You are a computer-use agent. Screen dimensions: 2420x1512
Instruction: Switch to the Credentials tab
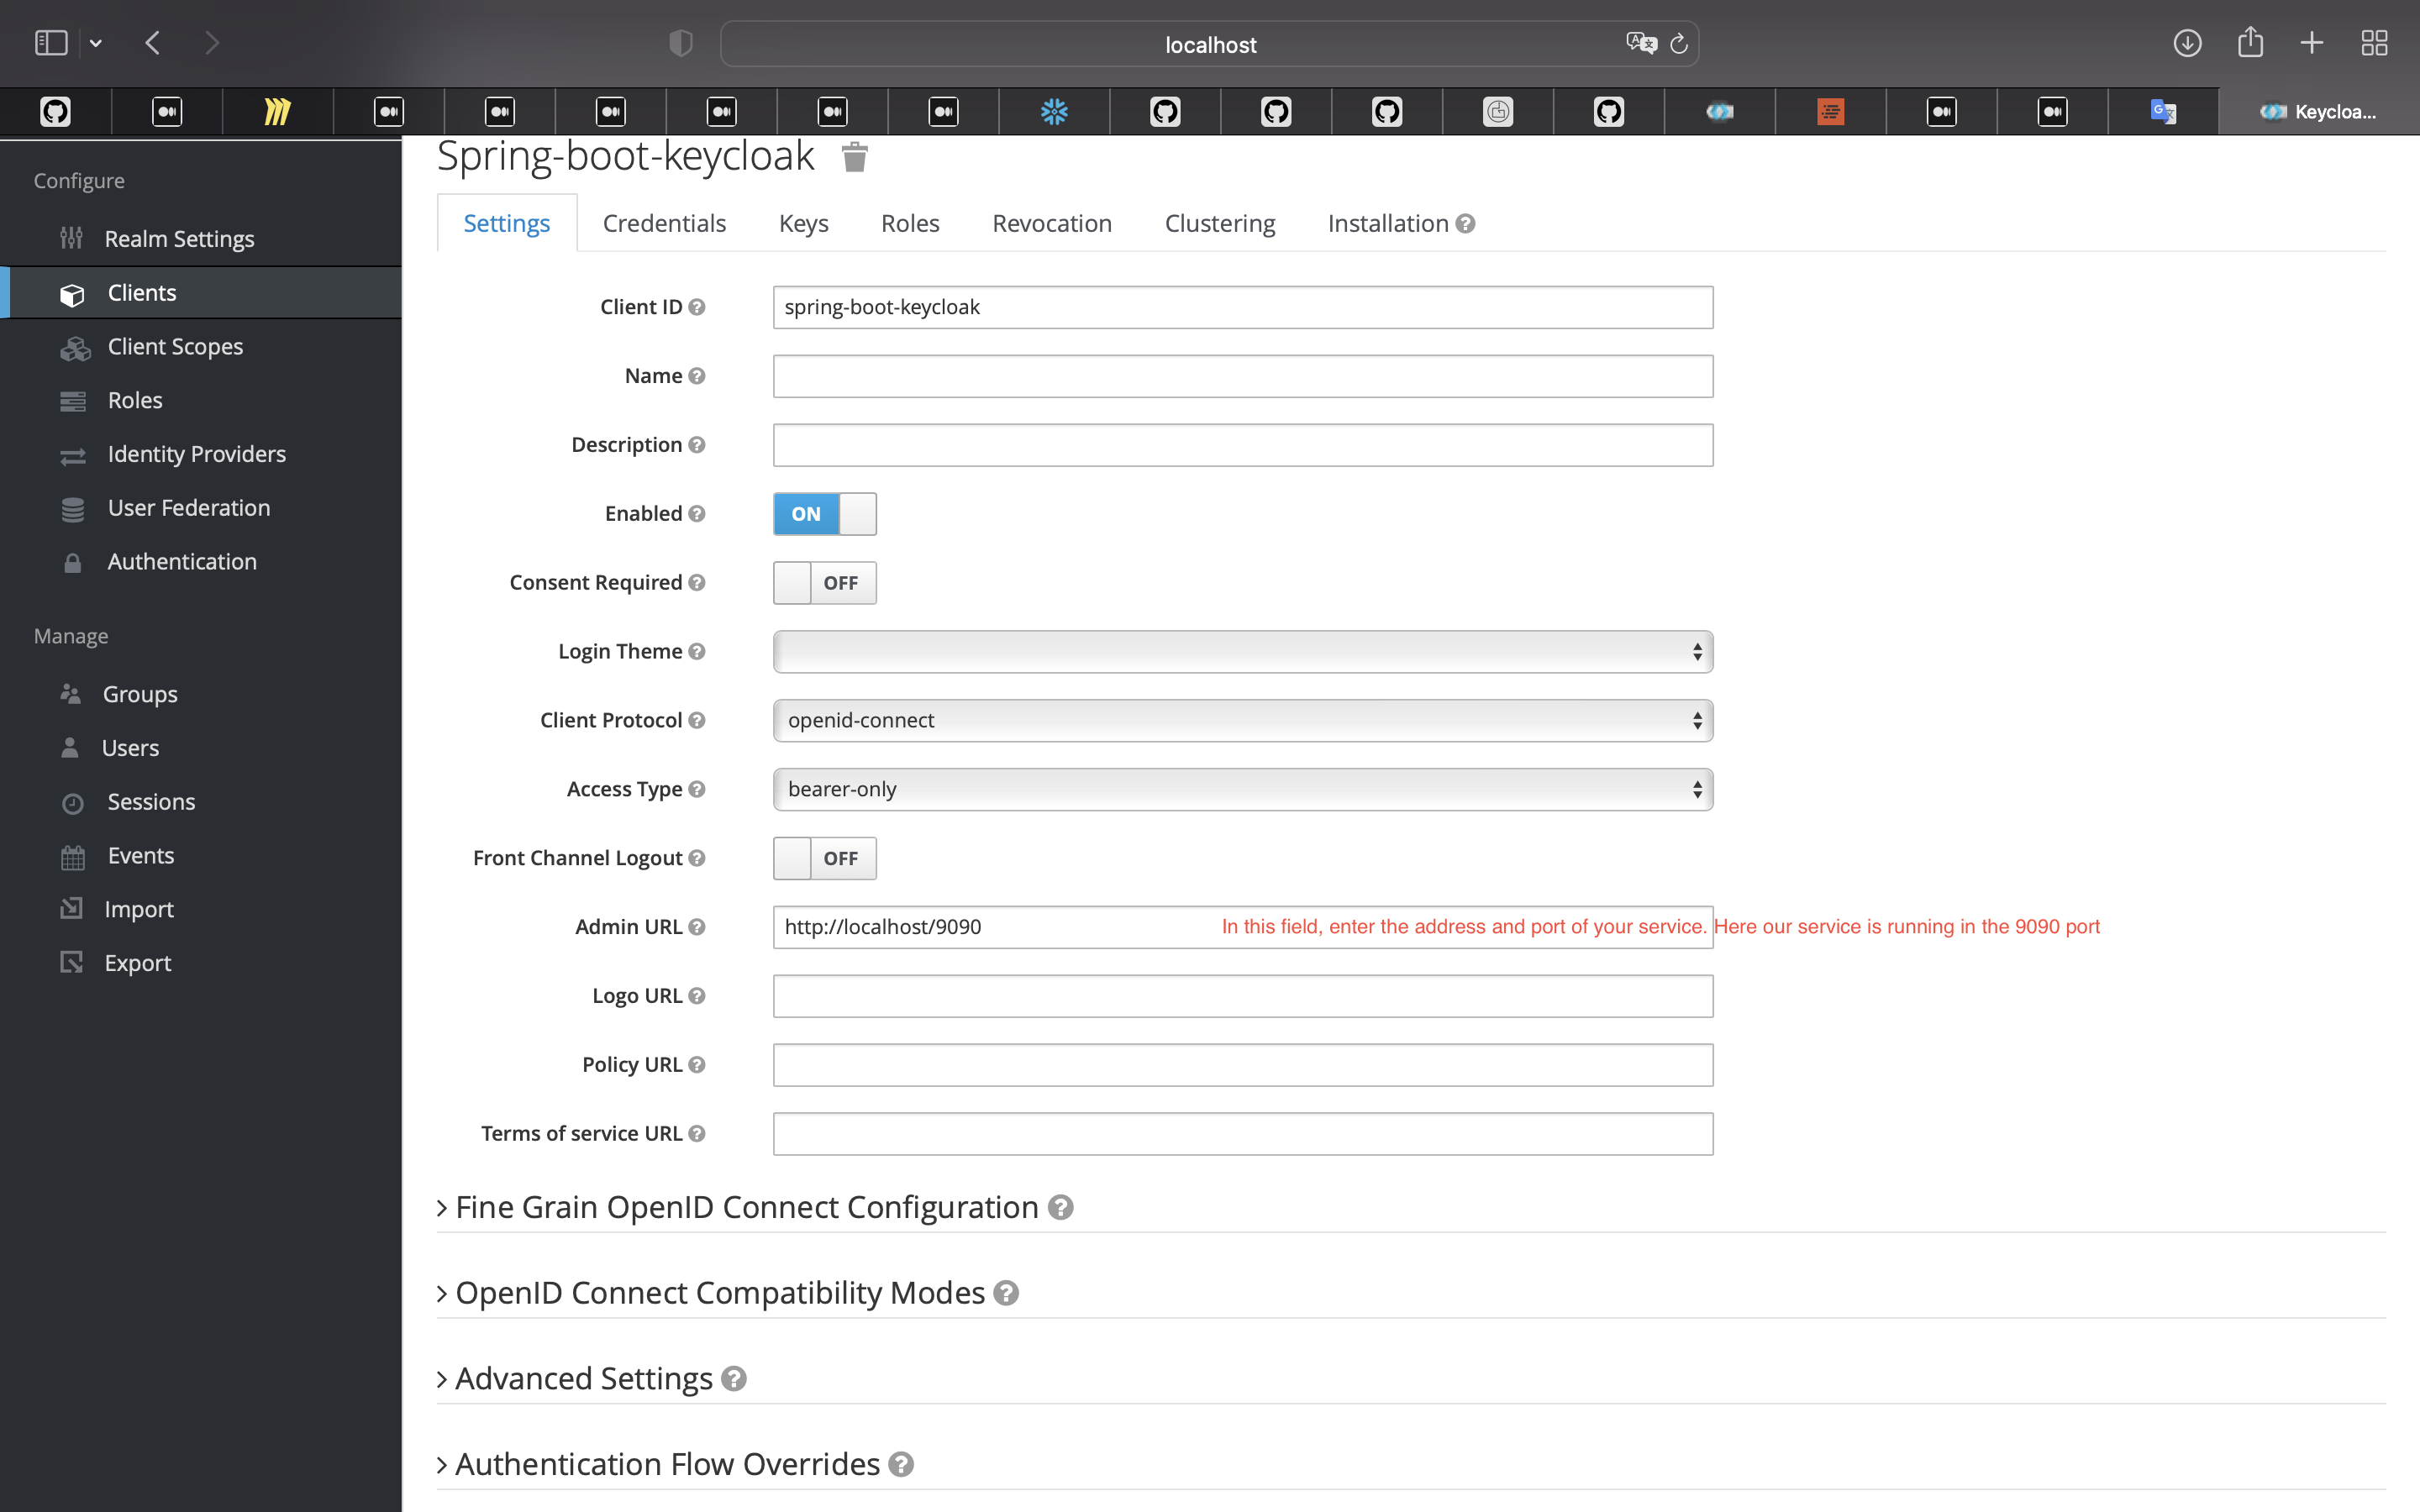664,221
